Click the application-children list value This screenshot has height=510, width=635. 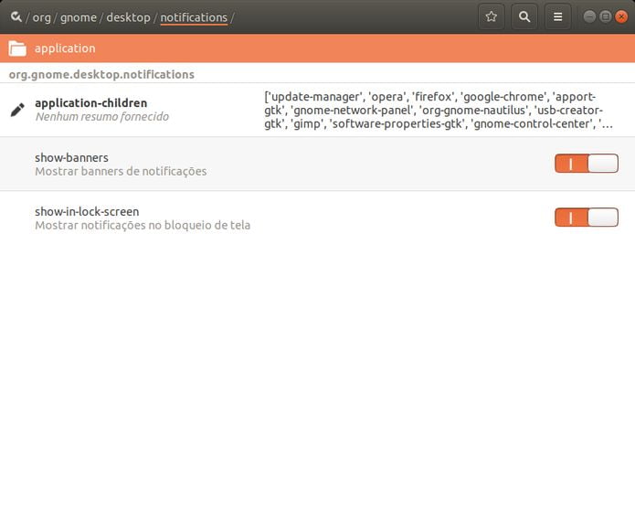[439, 111]
